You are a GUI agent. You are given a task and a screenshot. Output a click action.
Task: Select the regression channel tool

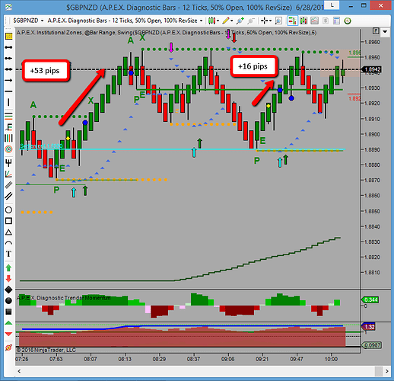click(8, 185)
